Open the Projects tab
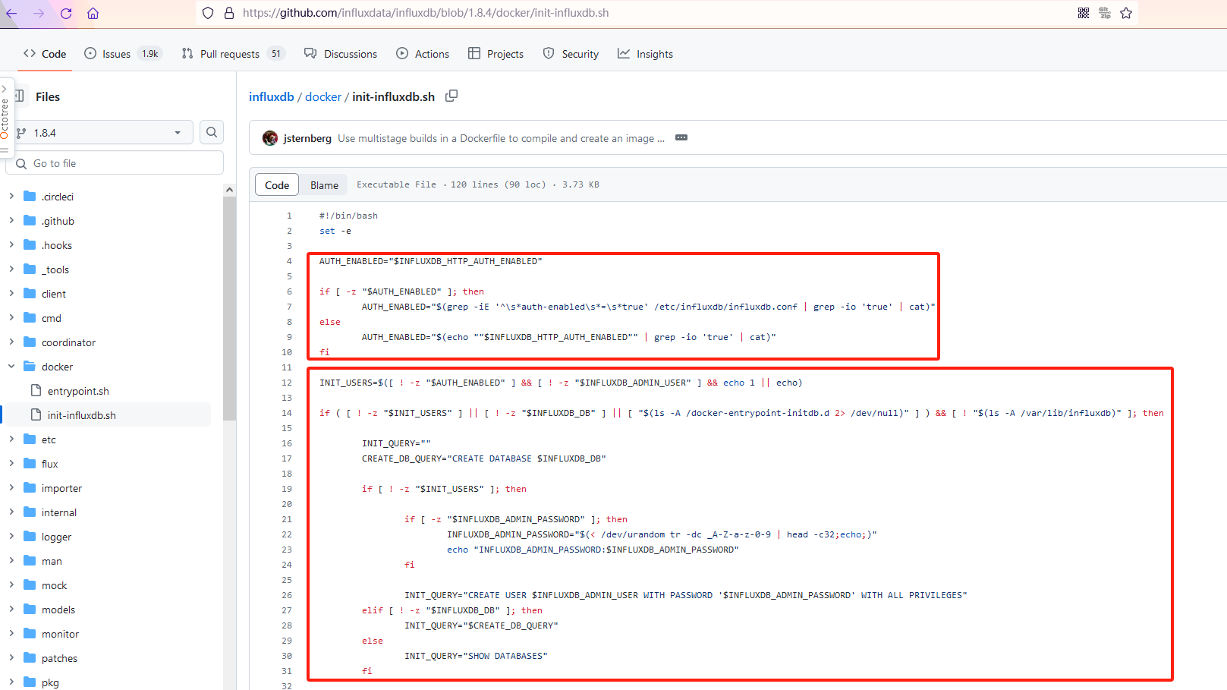The image size is (1227, 690). coord(496,54)
